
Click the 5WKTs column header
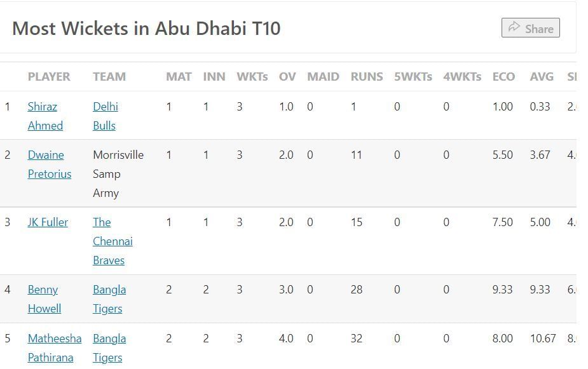point(413,77)
